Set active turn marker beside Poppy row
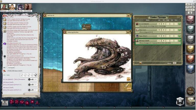This screenshot has height=110, width=196. pyautogui.click(x=134, y=36)
